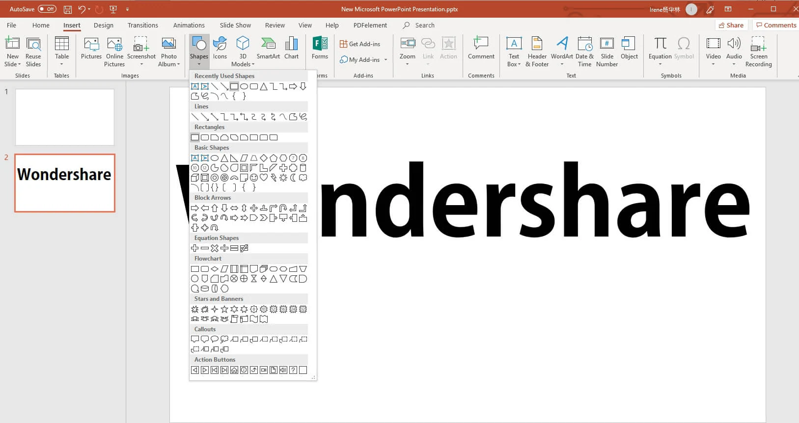The image size is (799, 423).
Task: Choose the multiplication sign in Equation Shapes
Action: point(215,248)
